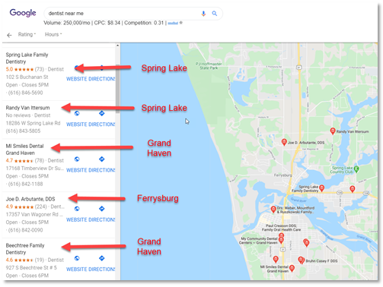Click the Google logo
This screenshot has height=287, width=383.
pos(23,13)
